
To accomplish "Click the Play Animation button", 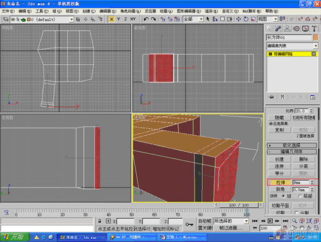I will coord(270,221).
